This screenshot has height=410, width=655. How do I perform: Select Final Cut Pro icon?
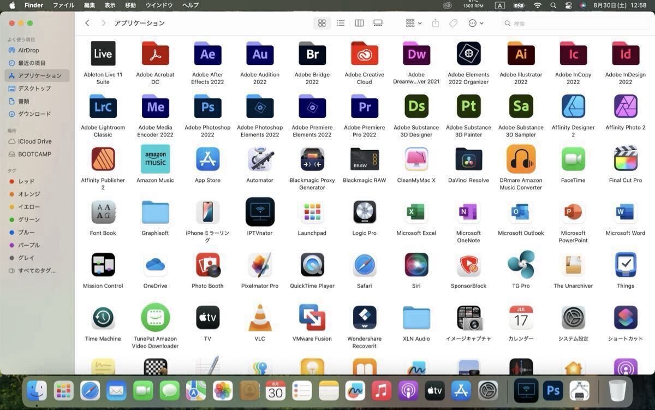coord(626,159)
